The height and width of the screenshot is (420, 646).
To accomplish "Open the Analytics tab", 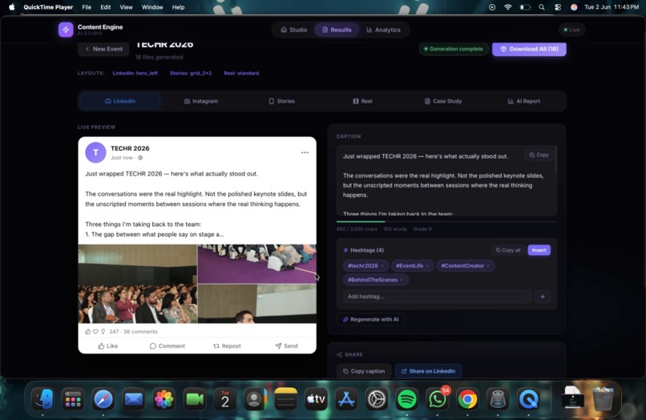I will pos(383,30).
